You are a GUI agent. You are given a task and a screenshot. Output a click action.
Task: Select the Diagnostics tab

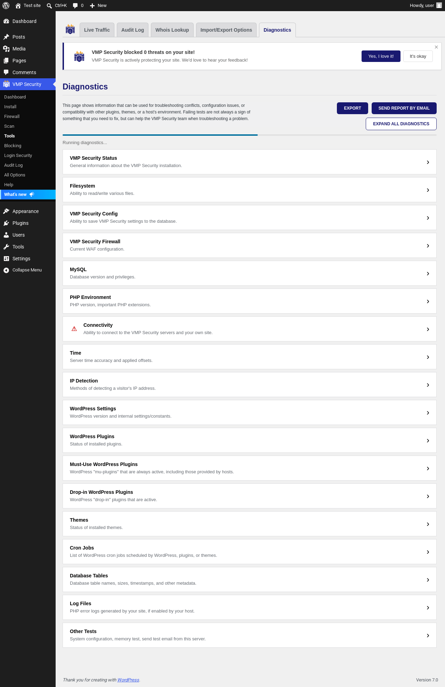[277, 30]
